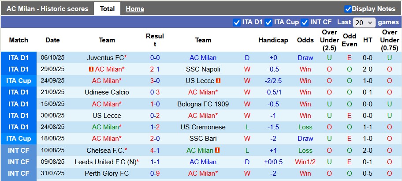
Task: Click the INT CF badge in the 31/07/25 row
Action: [19, 173]
